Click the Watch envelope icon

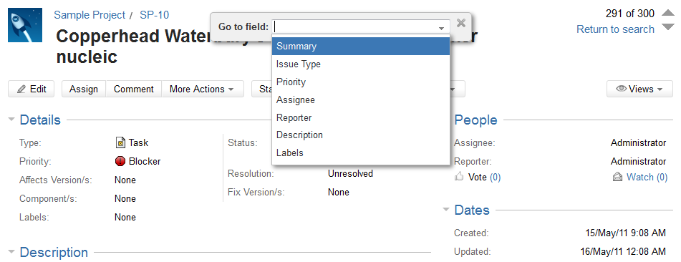coord(617,177)
